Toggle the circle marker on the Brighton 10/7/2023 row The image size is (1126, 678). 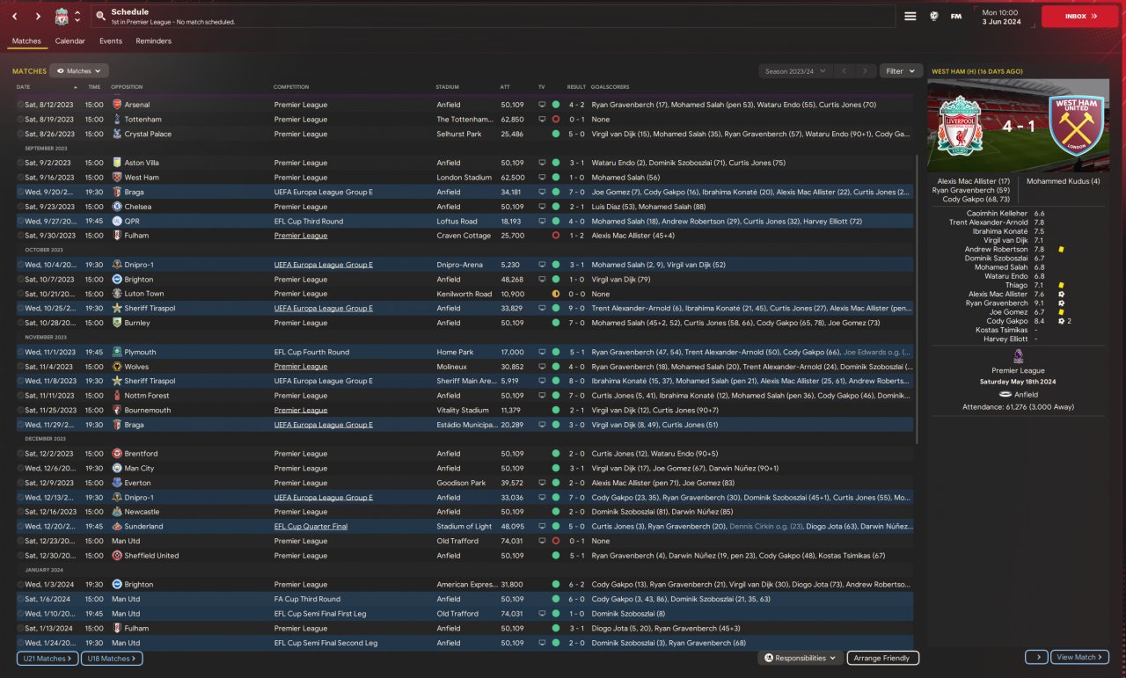[20, 280]
